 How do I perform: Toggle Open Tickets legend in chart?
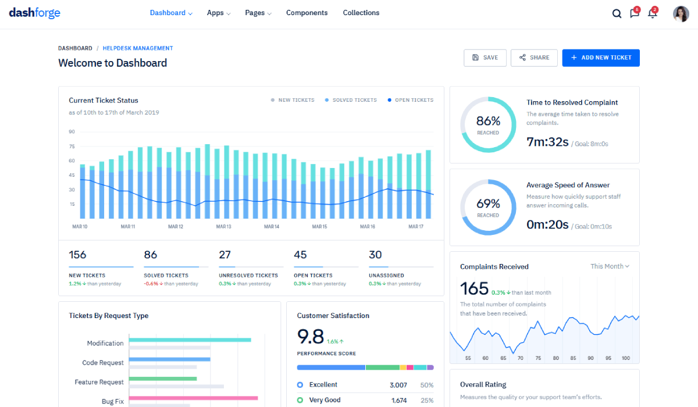pos(410,100)
